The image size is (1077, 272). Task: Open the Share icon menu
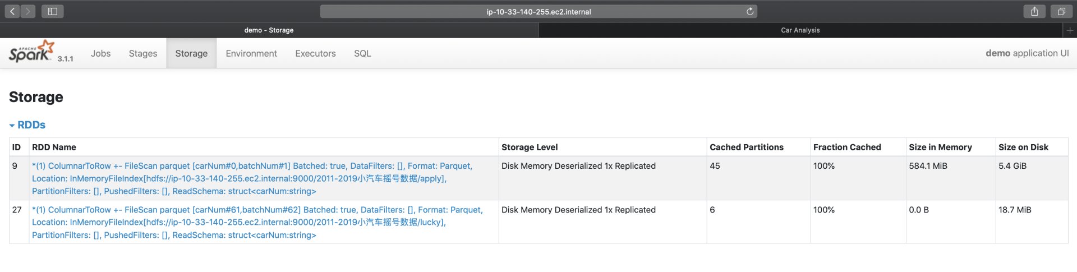click(1034, 11)
